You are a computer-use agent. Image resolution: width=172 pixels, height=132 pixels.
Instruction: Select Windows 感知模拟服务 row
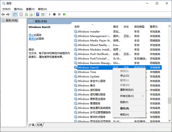point(93,94)
